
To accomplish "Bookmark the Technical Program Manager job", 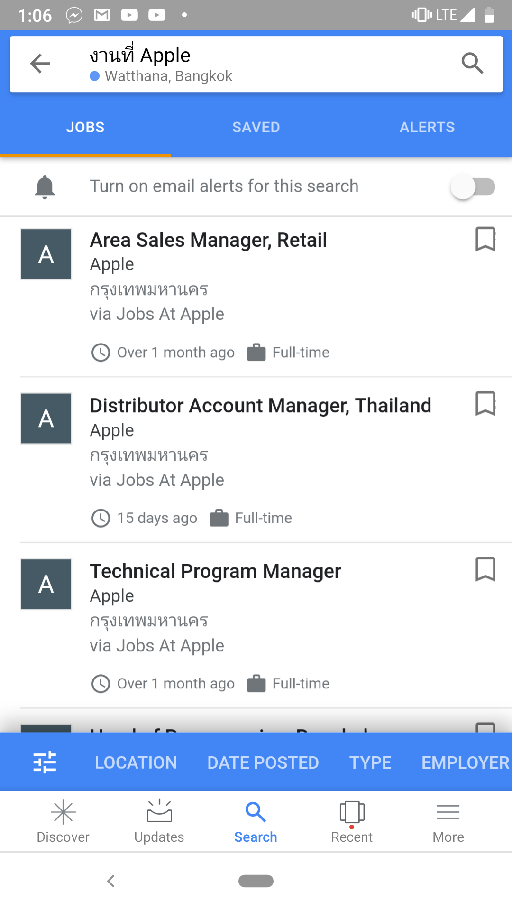I will (485, 569).
